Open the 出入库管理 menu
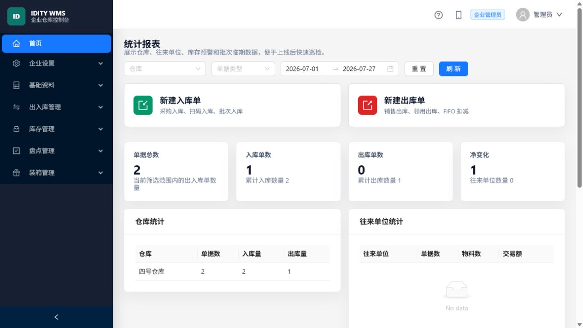Screen dimensions: 583x328 [56, 107]
